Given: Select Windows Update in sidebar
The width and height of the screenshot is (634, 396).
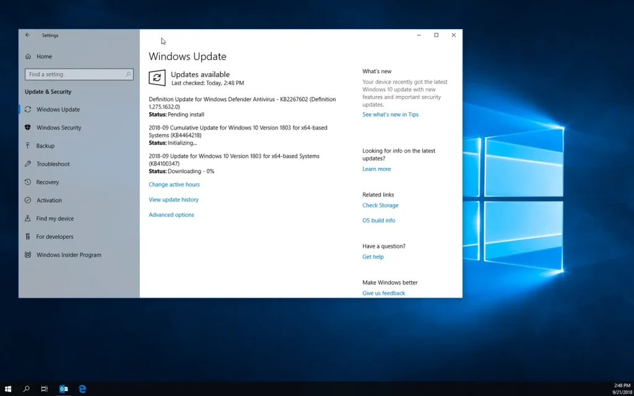Looking at the screenshot, I should point(58,109).
